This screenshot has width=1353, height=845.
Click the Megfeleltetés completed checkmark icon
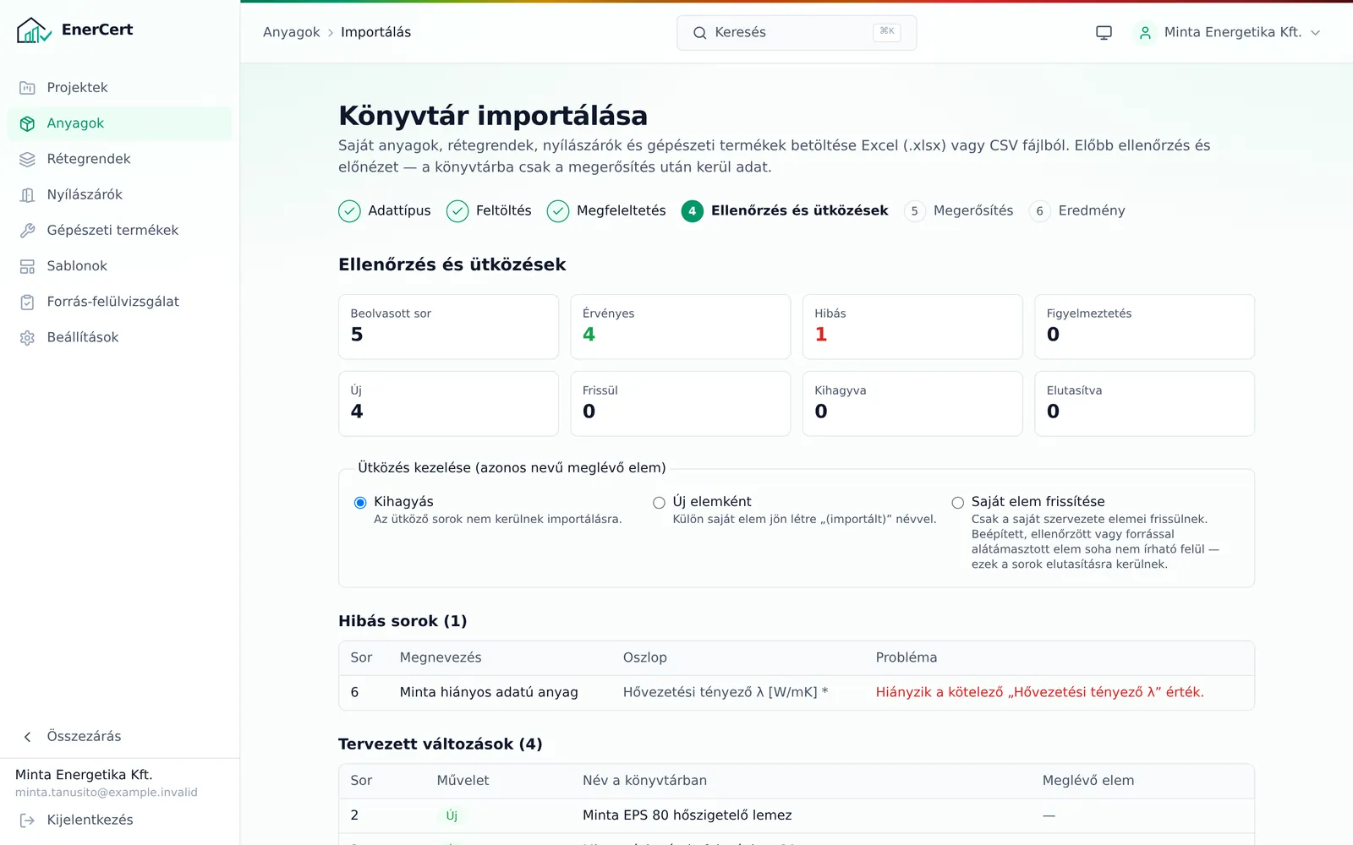click(558, 211)
